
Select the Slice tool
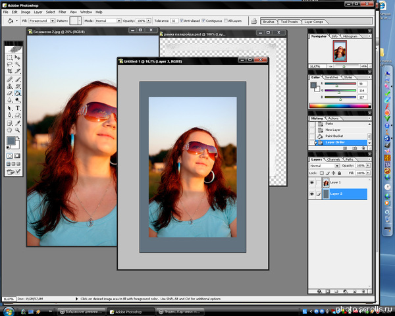(x=17, y=71)
